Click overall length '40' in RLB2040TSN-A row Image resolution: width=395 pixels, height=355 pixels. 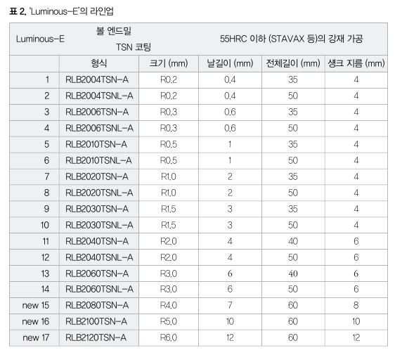tap(293, 241)
